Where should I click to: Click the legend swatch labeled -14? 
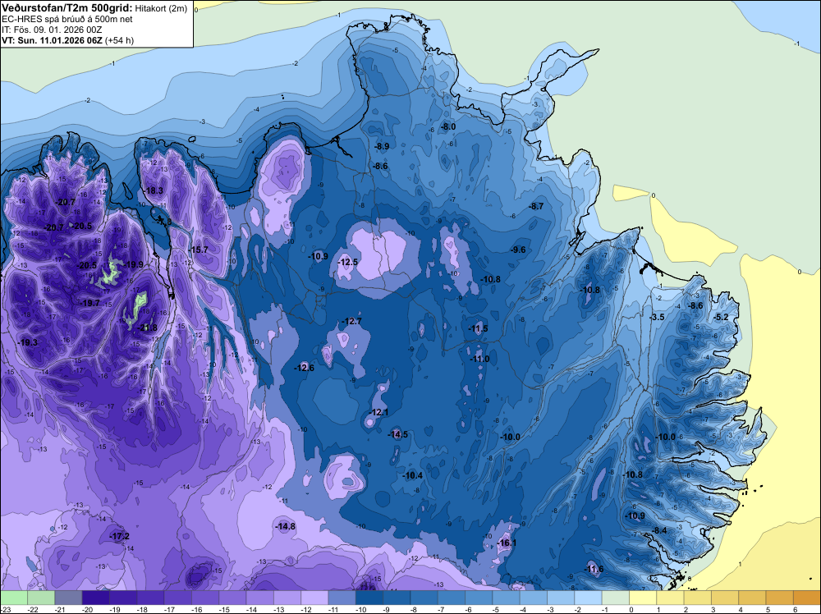click(259, 598)
